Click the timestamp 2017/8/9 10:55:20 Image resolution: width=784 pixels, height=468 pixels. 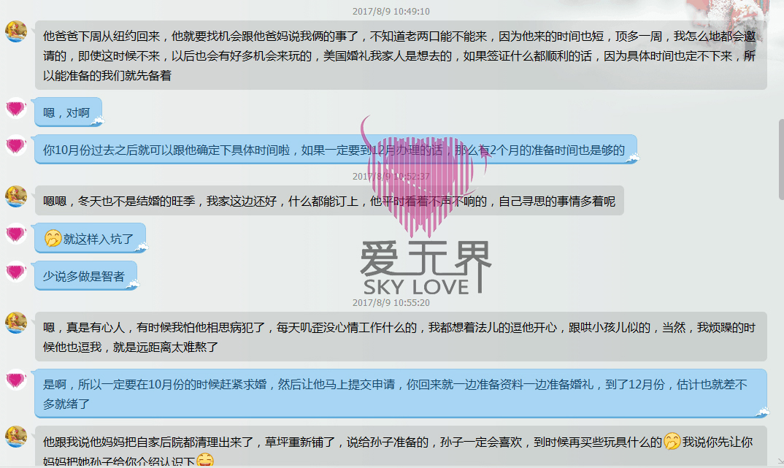point(391,302)
